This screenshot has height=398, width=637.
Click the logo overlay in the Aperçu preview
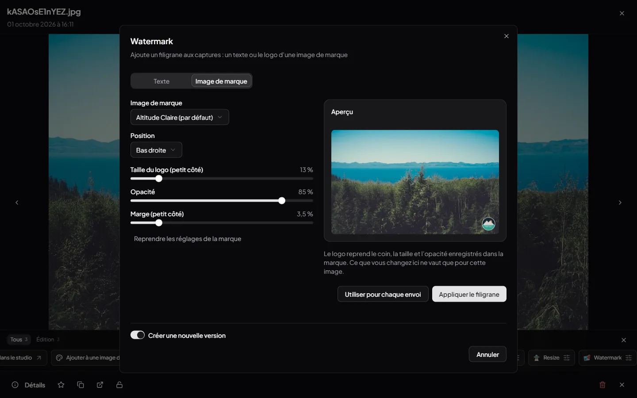[x=488, y=224]
